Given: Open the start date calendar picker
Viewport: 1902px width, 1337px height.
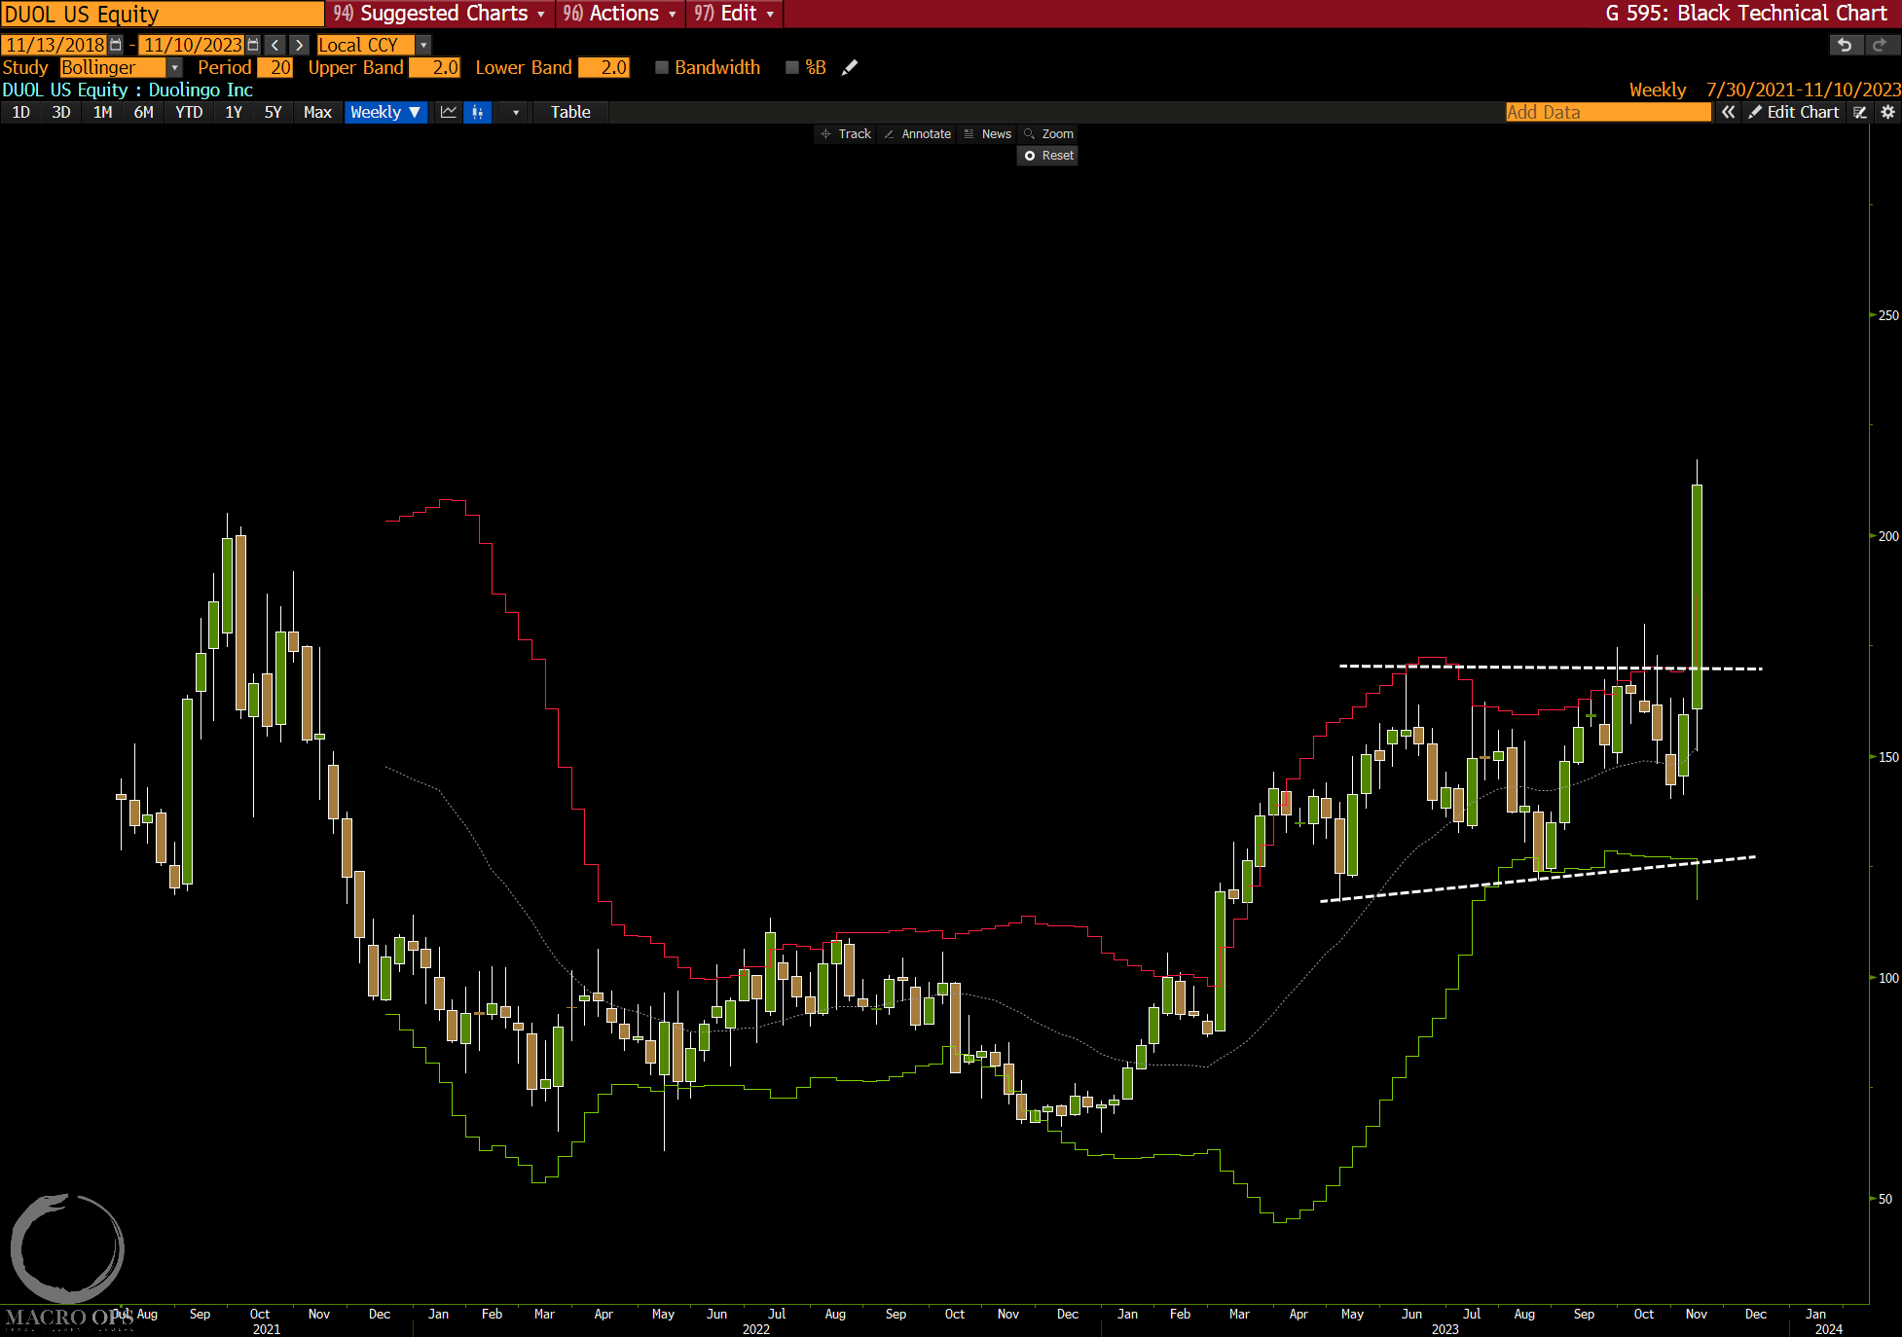Looking at the screenshot, I should coord(116,45).
